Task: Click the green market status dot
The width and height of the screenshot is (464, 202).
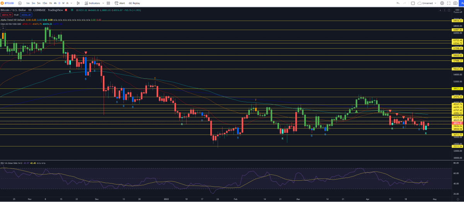Action: pyautogui.click(x=72, y=10)
